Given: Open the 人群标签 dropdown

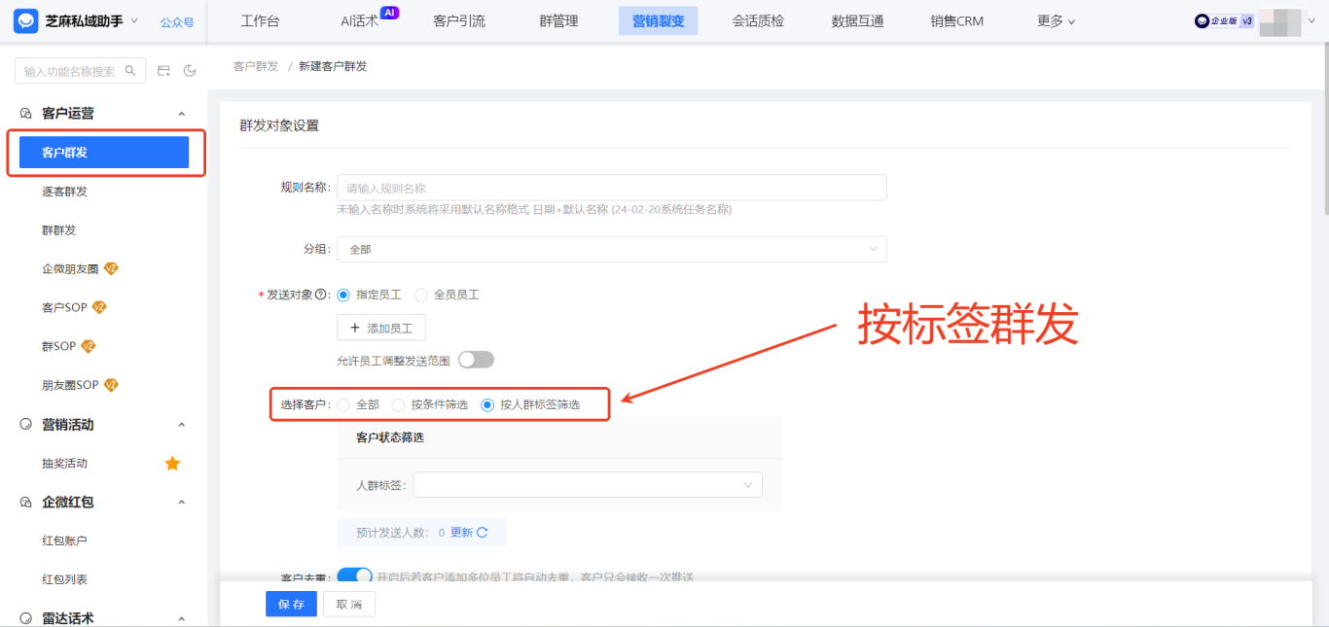Looking at the screenshot, I should point(588,484).
